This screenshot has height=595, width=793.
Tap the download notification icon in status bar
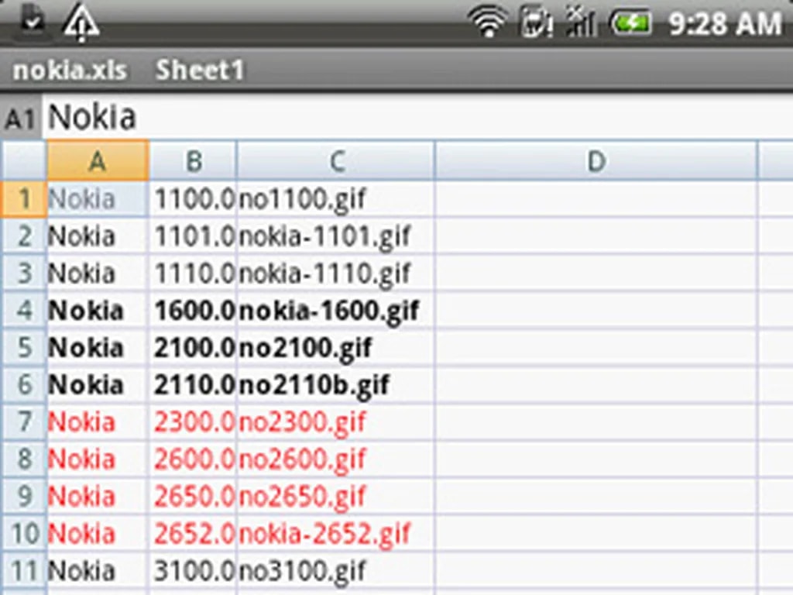(x=31, y=20)
